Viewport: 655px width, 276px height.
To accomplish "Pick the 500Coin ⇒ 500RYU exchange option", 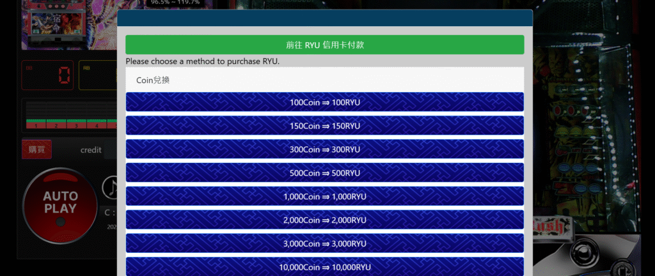I will (x=324, y=173).
